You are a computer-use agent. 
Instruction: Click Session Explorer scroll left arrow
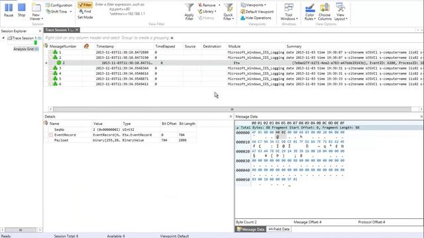point(2,230)
